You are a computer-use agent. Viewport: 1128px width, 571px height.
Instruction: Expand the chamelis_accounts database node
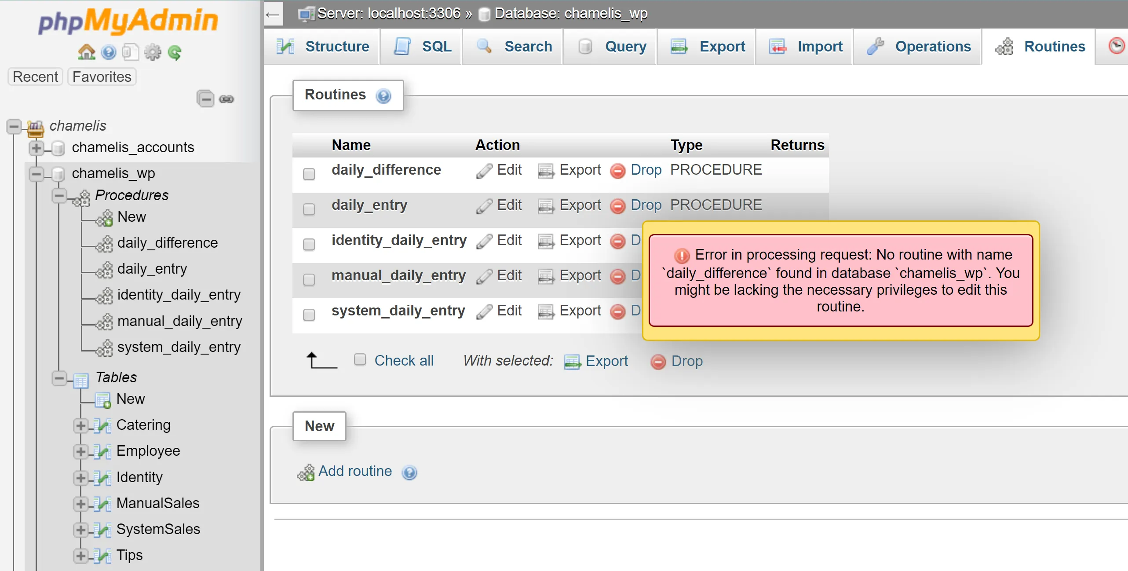[37, 148]
